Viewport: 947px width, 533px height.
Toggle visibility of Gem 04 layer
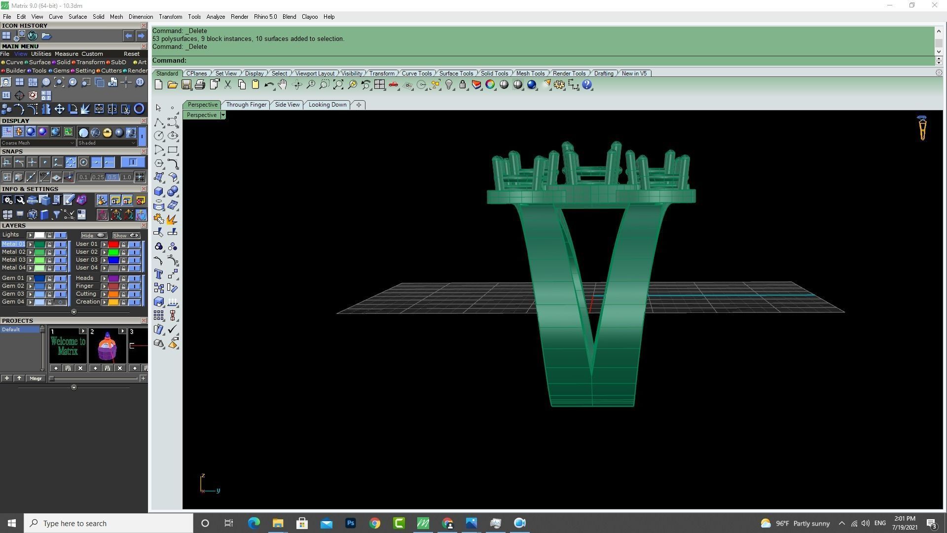coord(61,302)
